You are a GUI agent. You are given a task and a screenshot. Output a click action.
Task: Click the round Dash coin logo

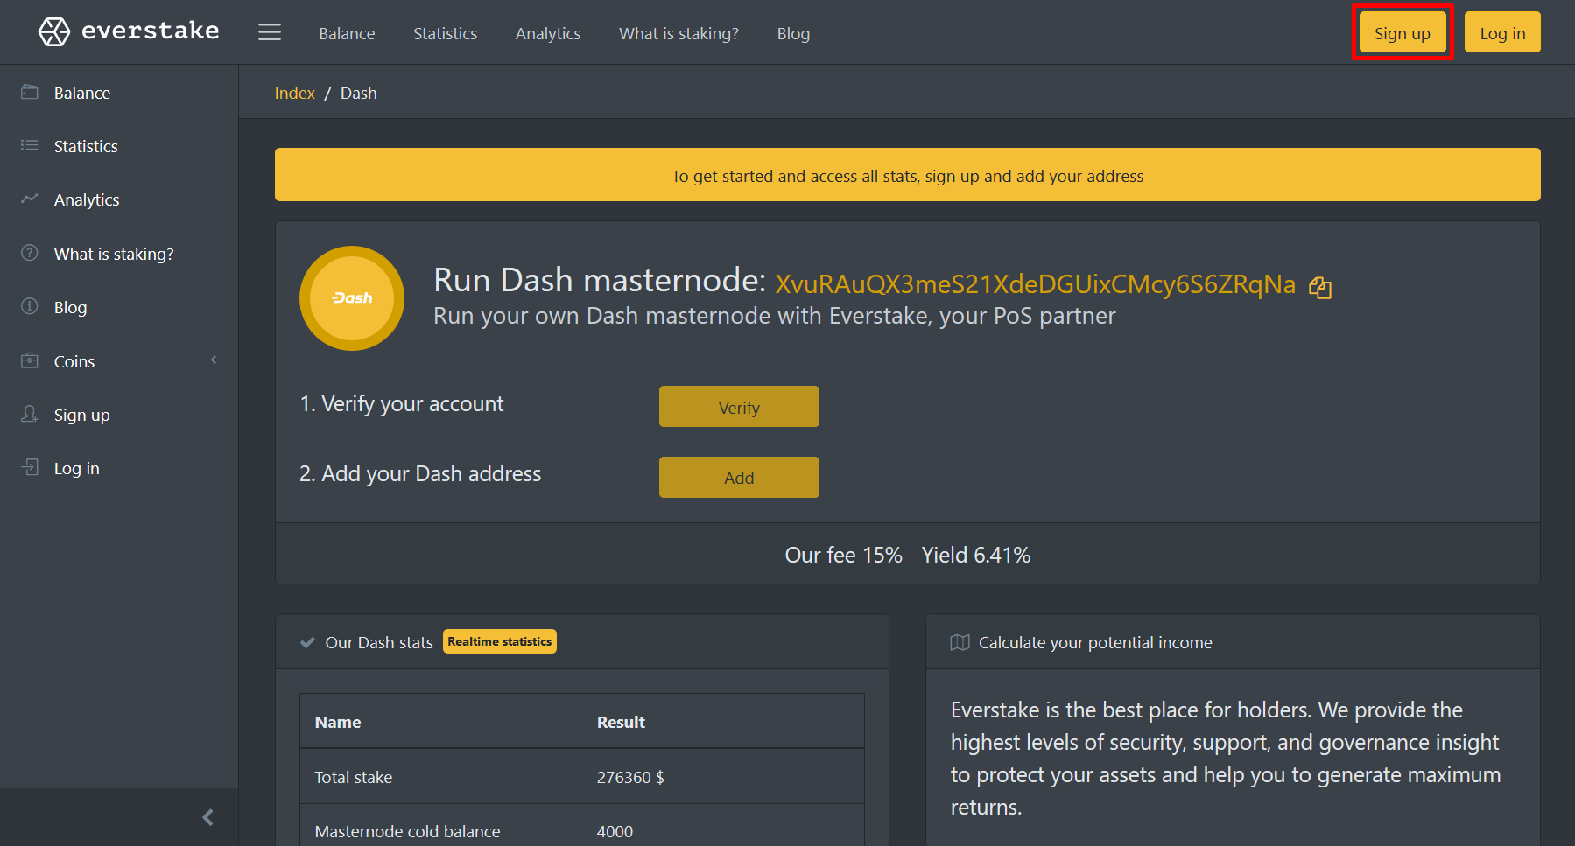click(352, 298)
